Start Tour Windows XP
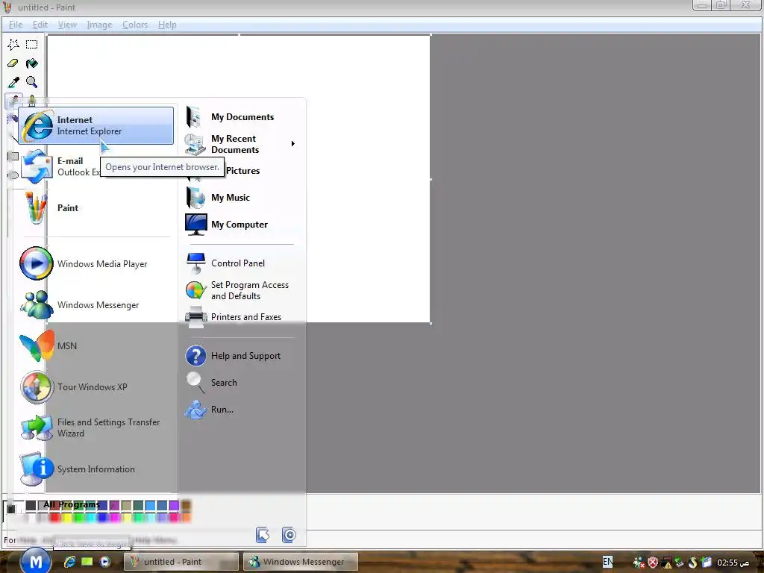The image size is (764, 573). (x=96, y=387)
